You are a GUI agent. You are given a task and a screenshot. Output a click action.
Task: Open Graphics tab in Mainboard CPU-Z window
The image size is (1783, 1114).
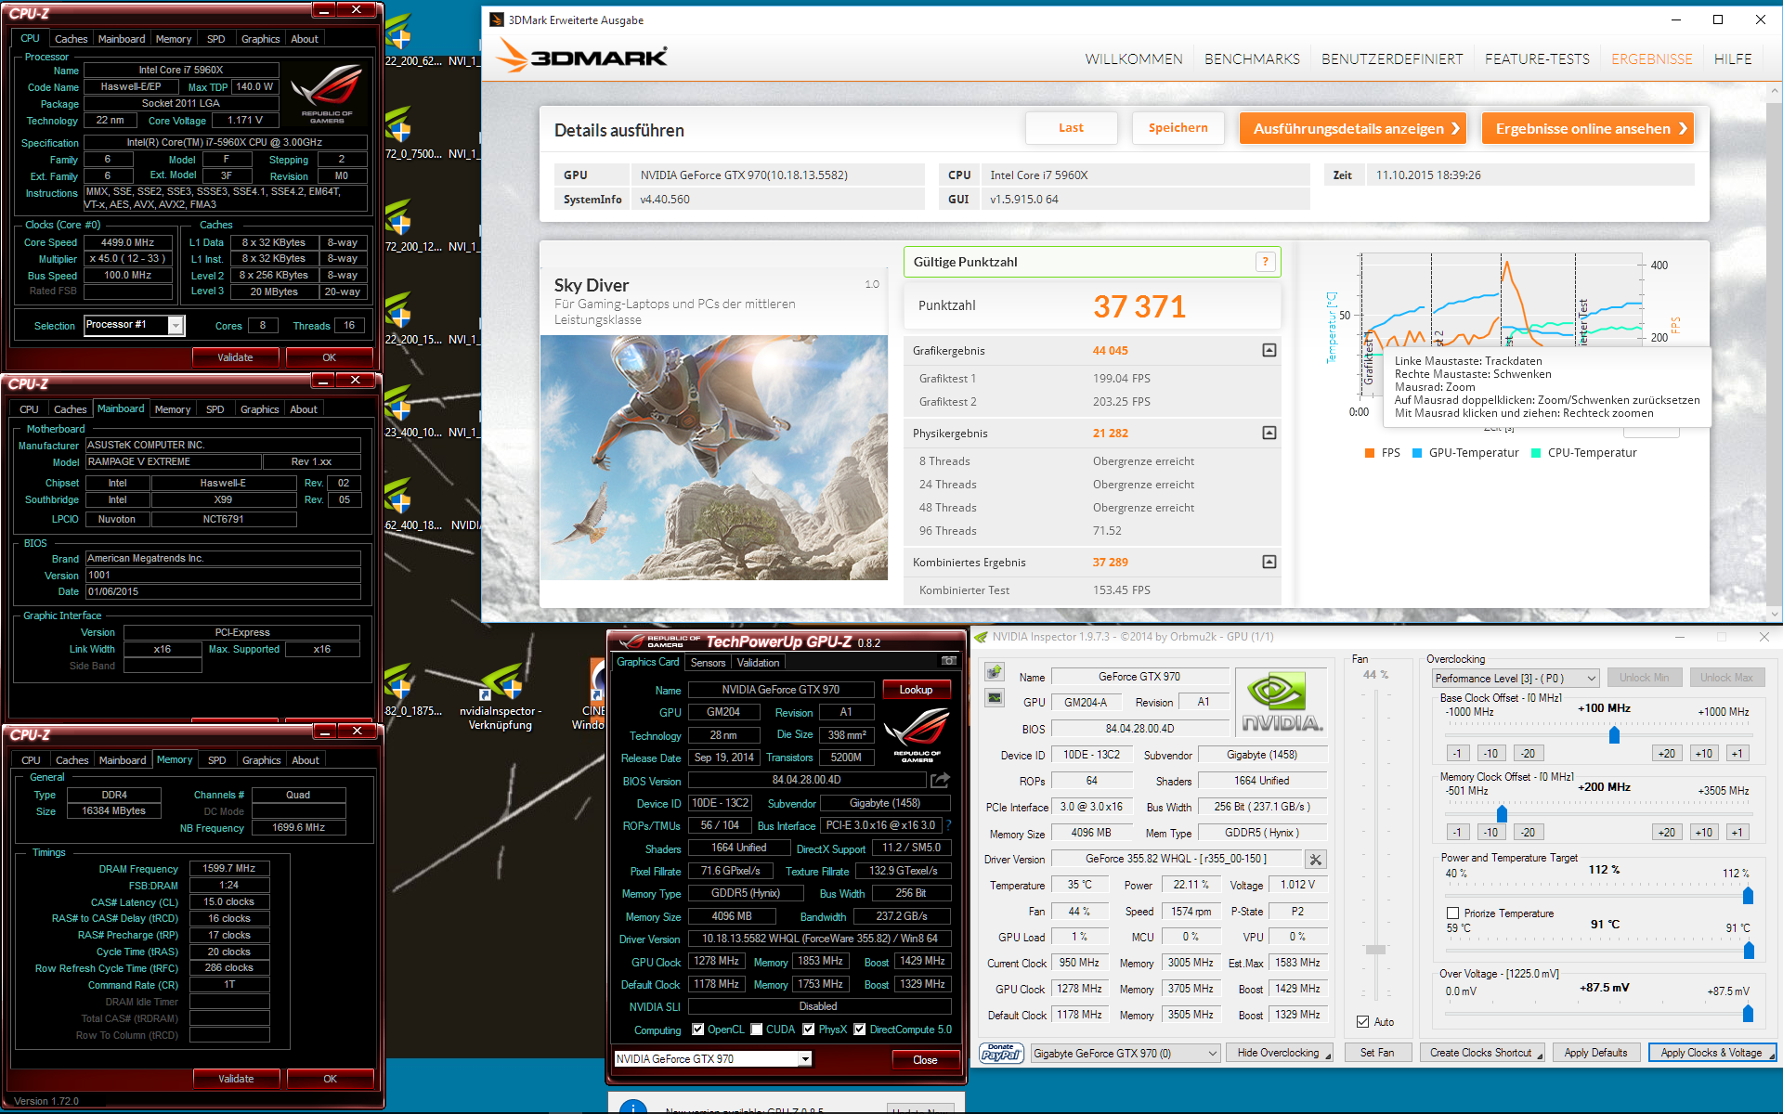[259, 409]
